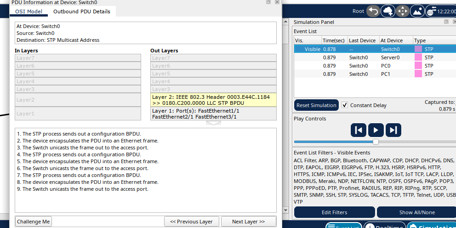This screenshot has width=456, height=228.
Task: Switch to Realtime mode
Action: point(384,225)
